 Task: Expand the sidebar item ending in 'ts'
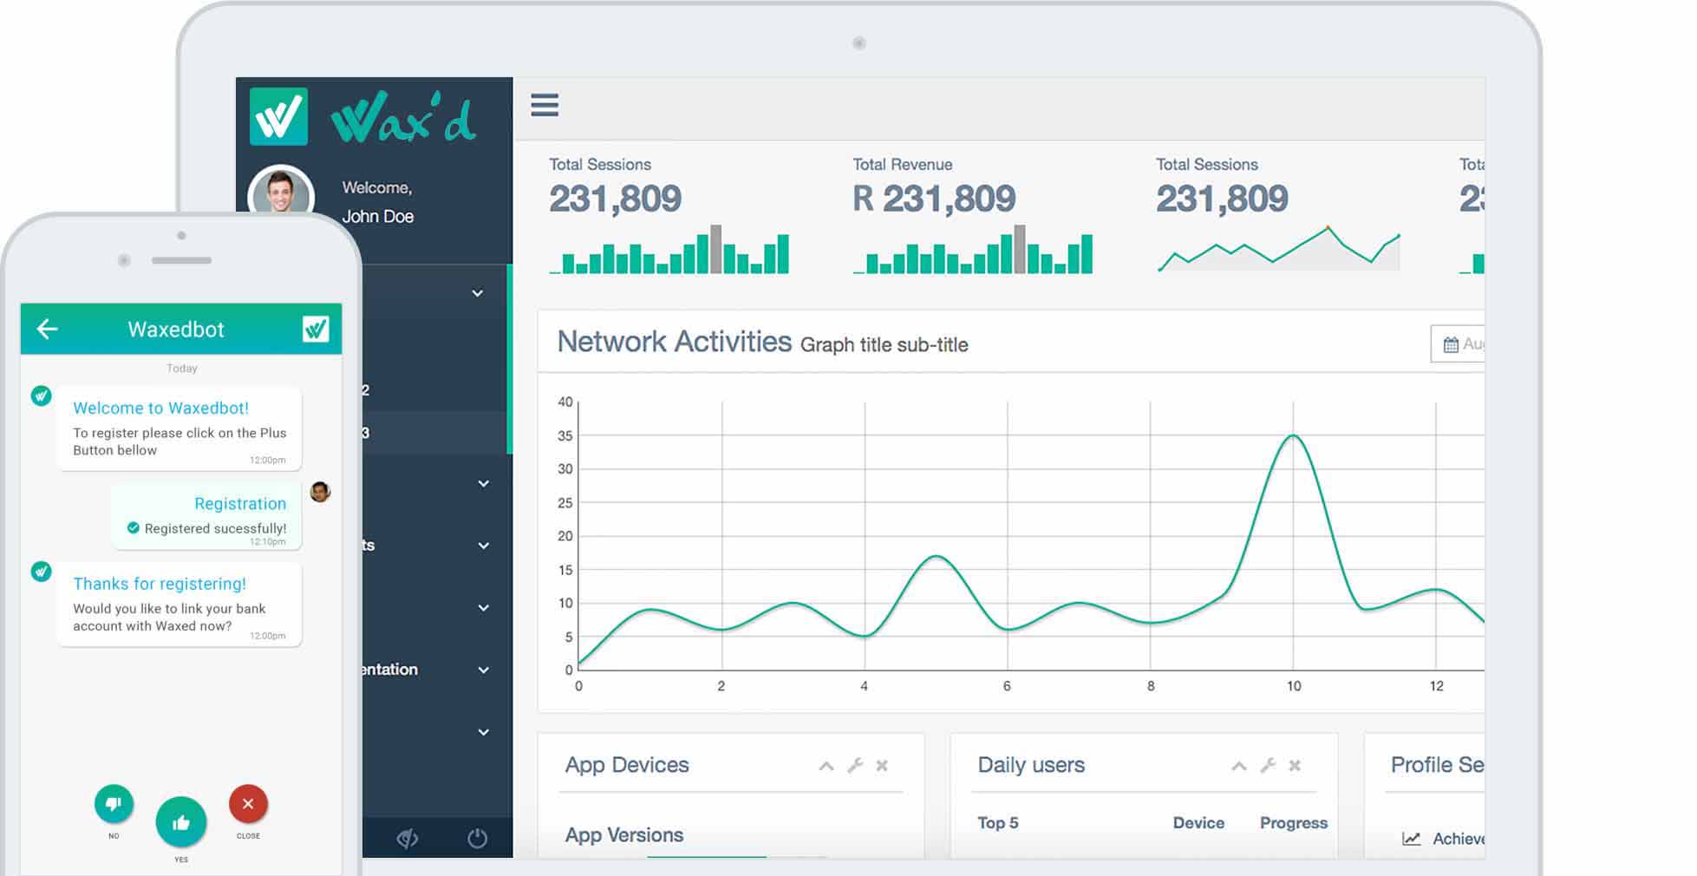pyautogui.click(x=484, y=546)
